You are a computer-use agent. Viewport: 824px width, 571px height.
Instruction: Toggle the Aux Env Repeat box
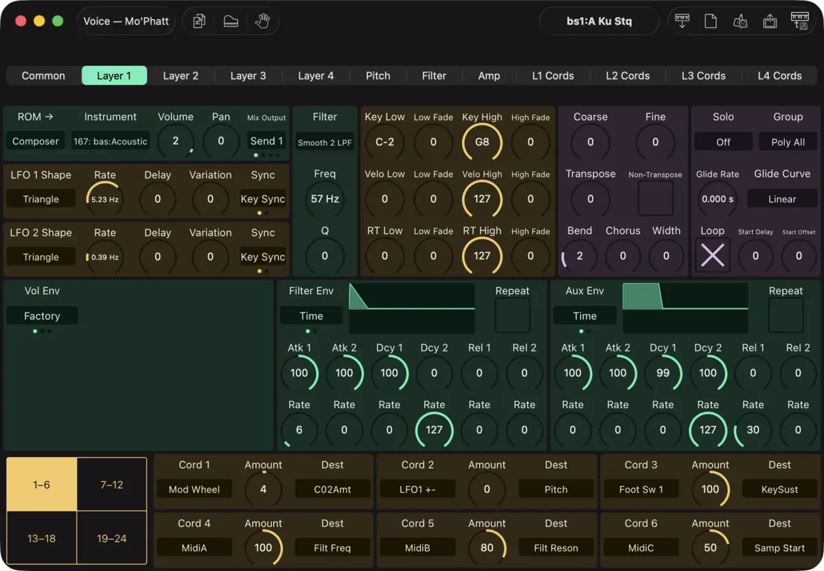786,315
